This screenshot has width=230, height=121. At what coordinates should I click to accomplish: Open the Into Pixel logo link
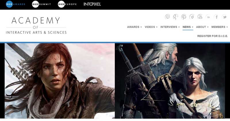[x=92, y=4]
